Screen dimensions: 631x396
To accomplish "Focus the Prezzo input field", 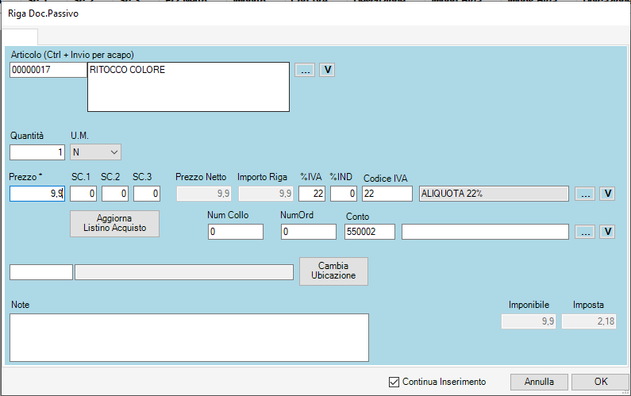I will click(37, 193).
